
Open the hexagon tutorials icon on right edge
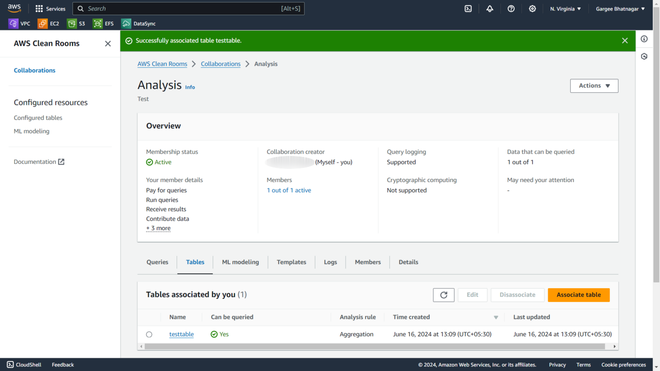[644, 57]
